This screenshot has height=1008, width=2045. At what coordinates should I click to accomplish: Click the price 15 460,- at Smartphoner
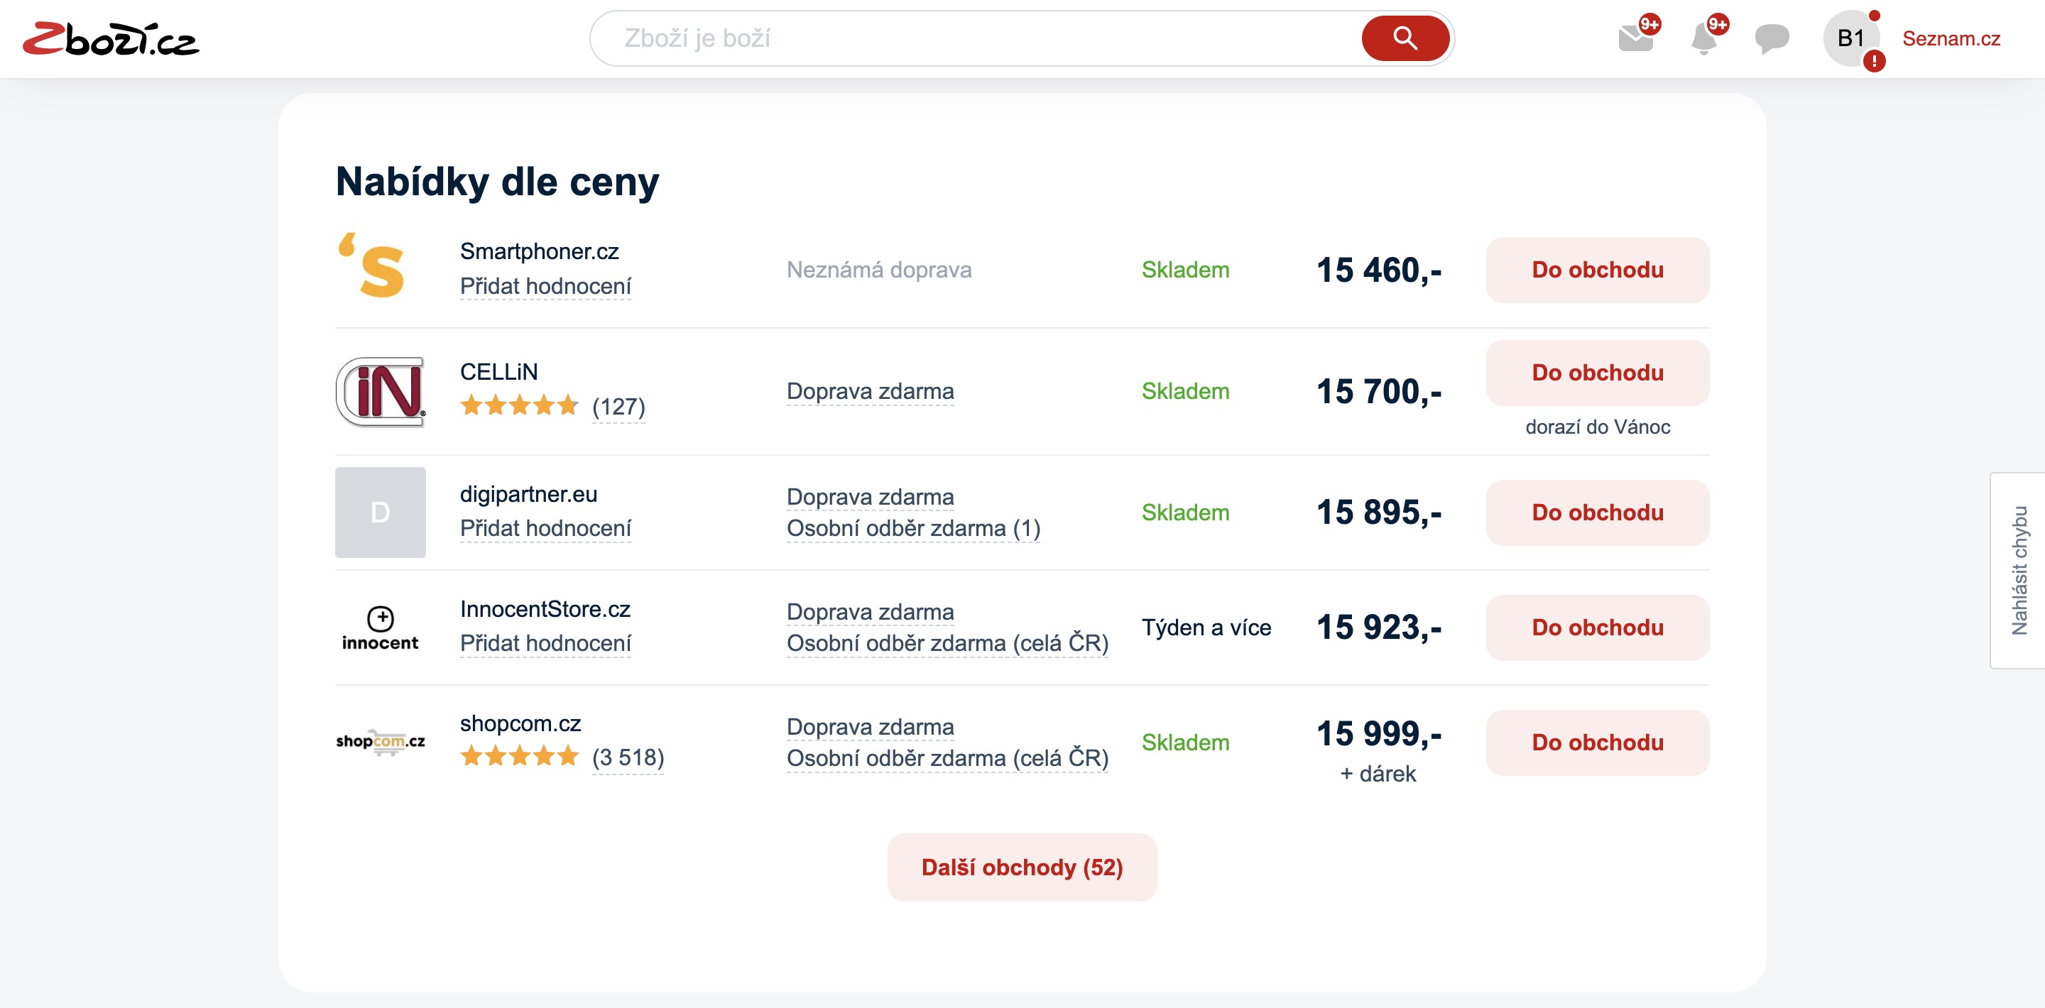1379,270
